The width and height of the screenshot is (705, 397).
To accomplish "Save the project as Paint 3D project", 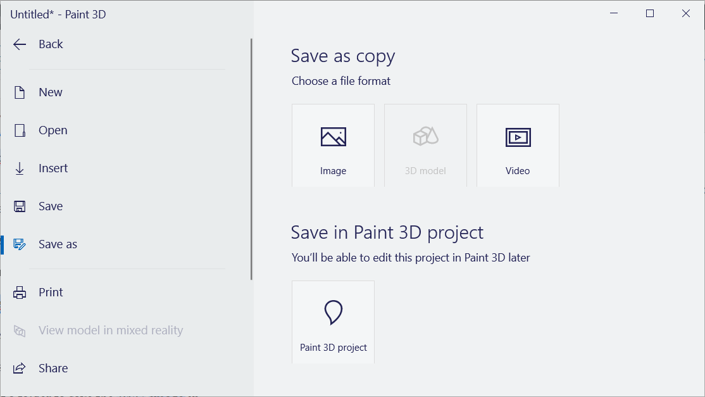I will pos(333,322).
